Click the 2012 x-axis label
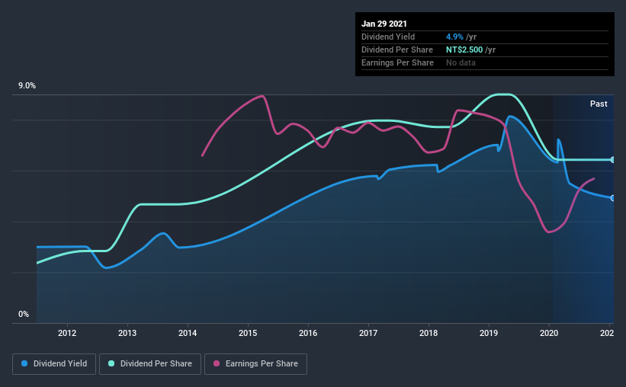Image resolution: width=626 pixels, height=387 pixels. [67, 333]
